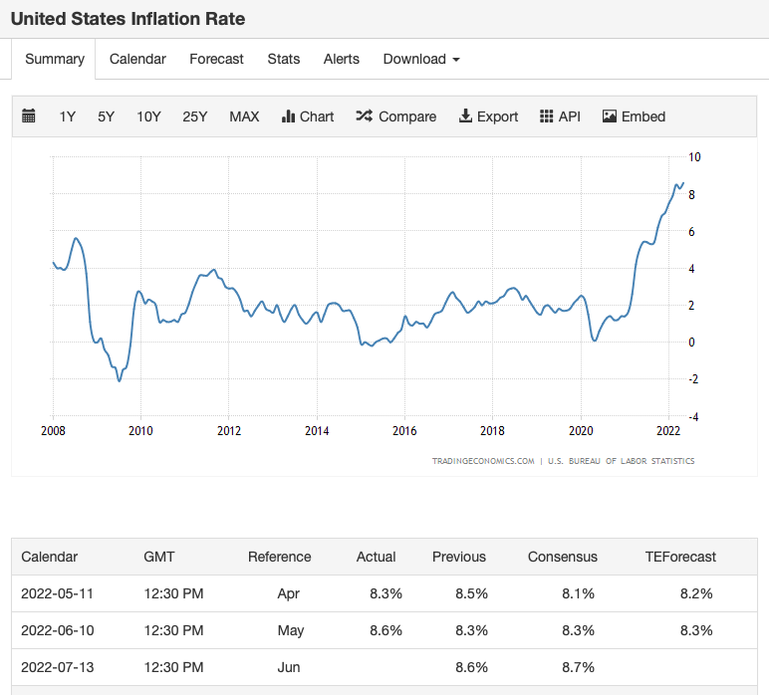
Task: Switch to the Summary tab
Action: coord(55,59)
